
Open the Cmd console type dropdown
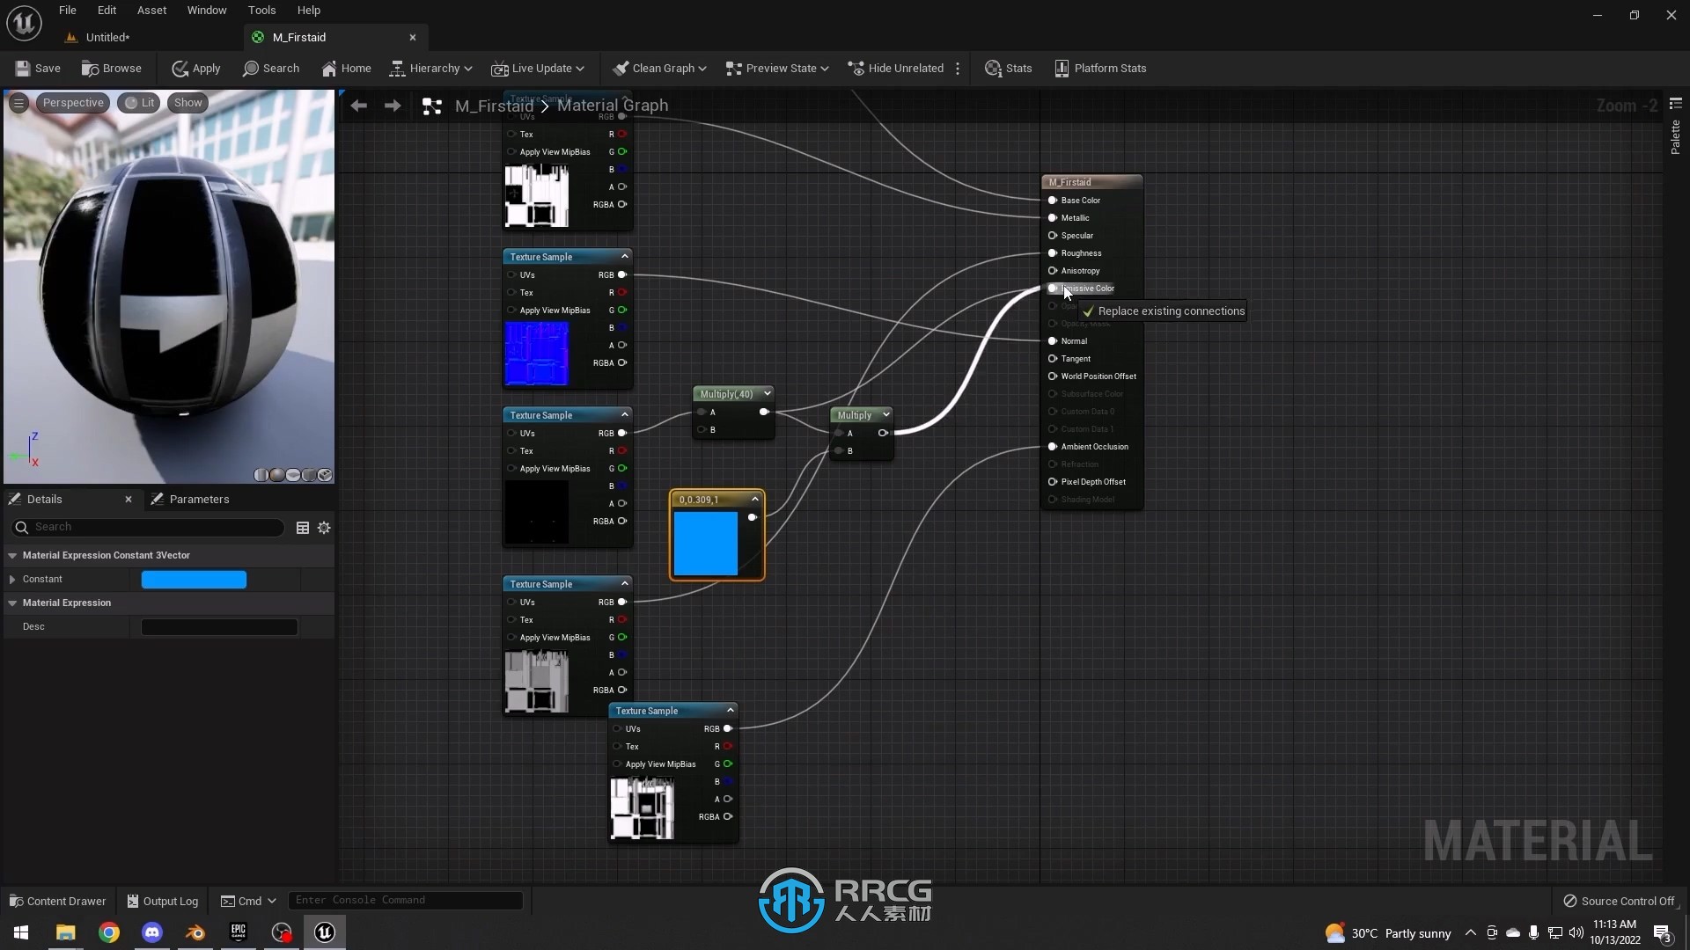pos(248,901)
